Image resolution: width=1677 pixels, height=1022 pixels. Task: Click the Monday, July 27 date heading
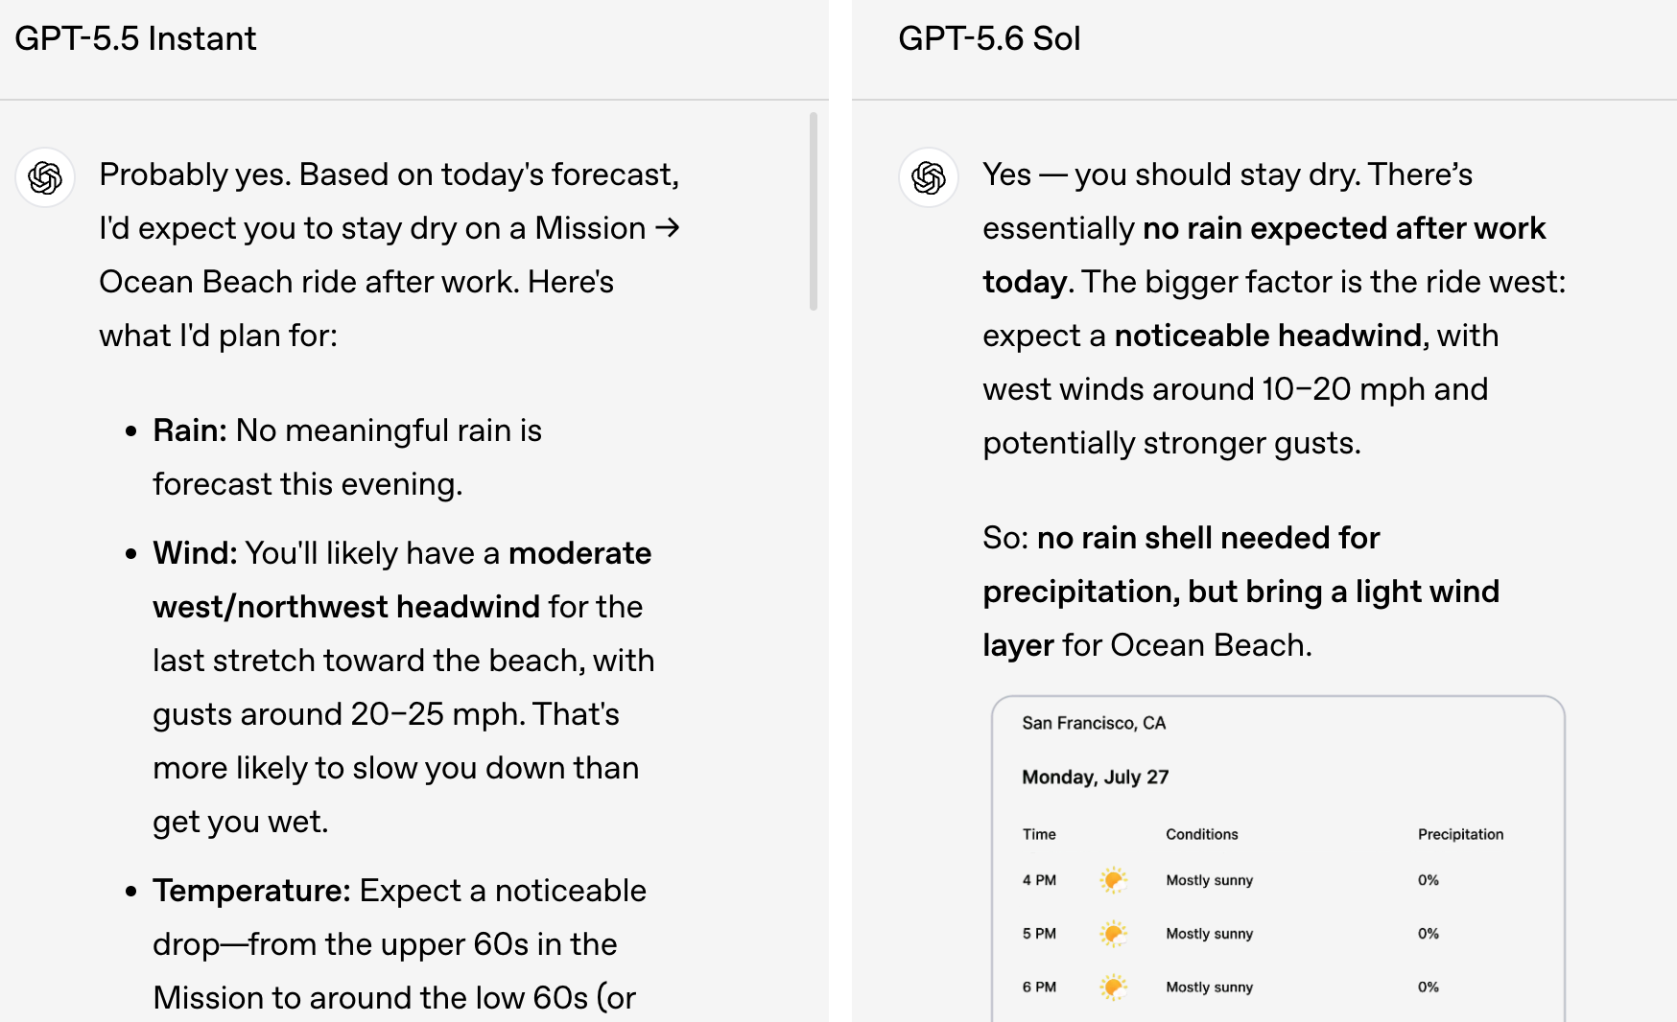point(1095,777)
